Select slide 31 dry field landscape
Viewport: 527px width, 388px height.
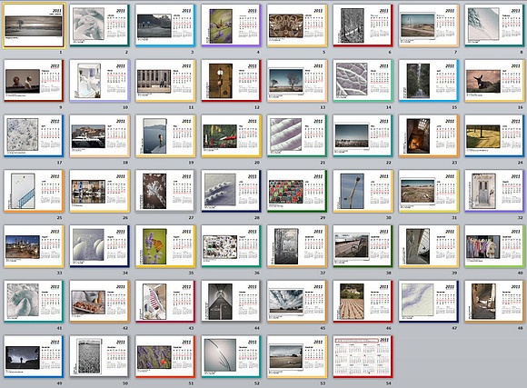[x=429, y=191]
